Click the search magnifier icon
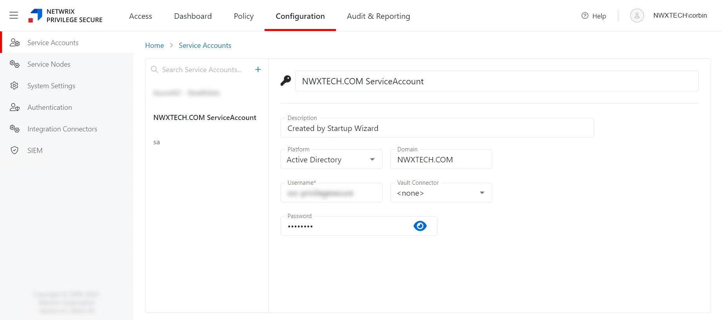Image resolution: width=722 pixels, height=320 pixels. click(154, 69)
